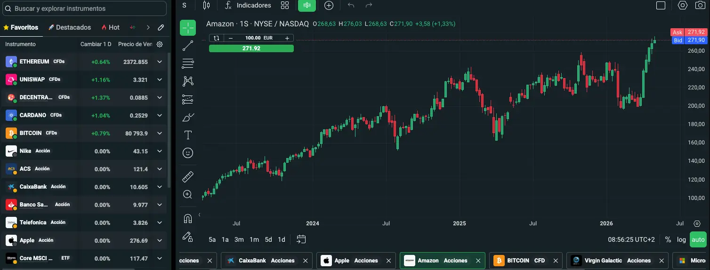Open the Fibonacci retracement tools

[x=188, y=64]
